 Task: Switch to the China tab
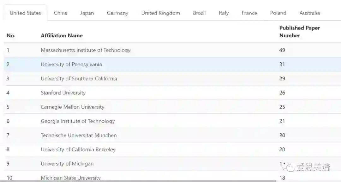[x=60, y=13]
